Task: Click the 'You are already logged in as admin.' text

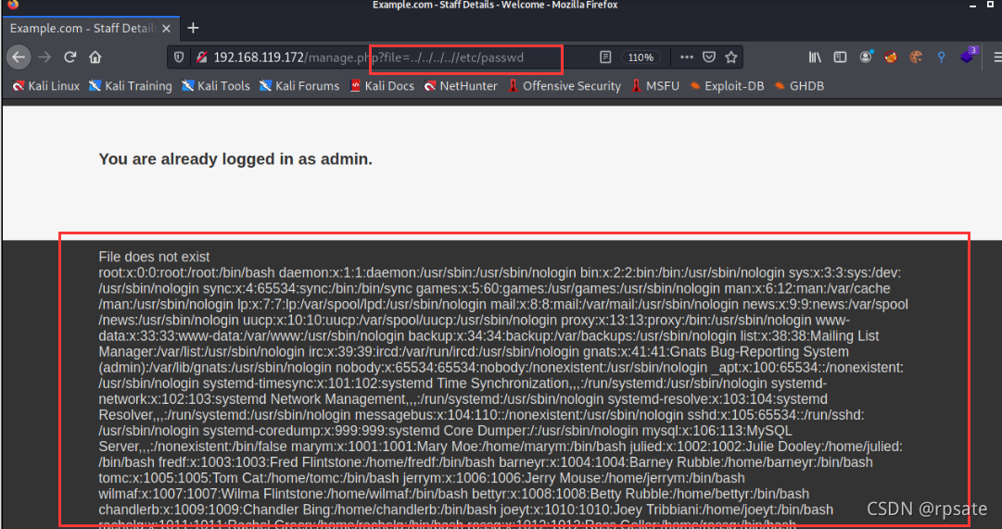Action: click(x=235, y=159)
